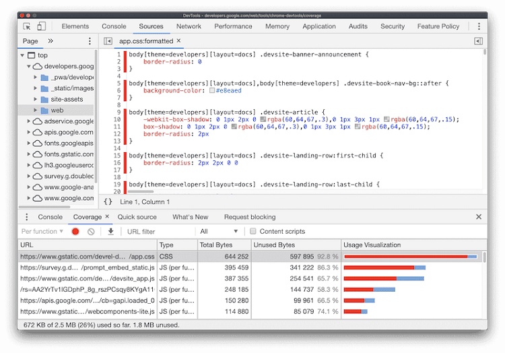
Task: Open the Application panel tab
Action: (x=319, y=26)
